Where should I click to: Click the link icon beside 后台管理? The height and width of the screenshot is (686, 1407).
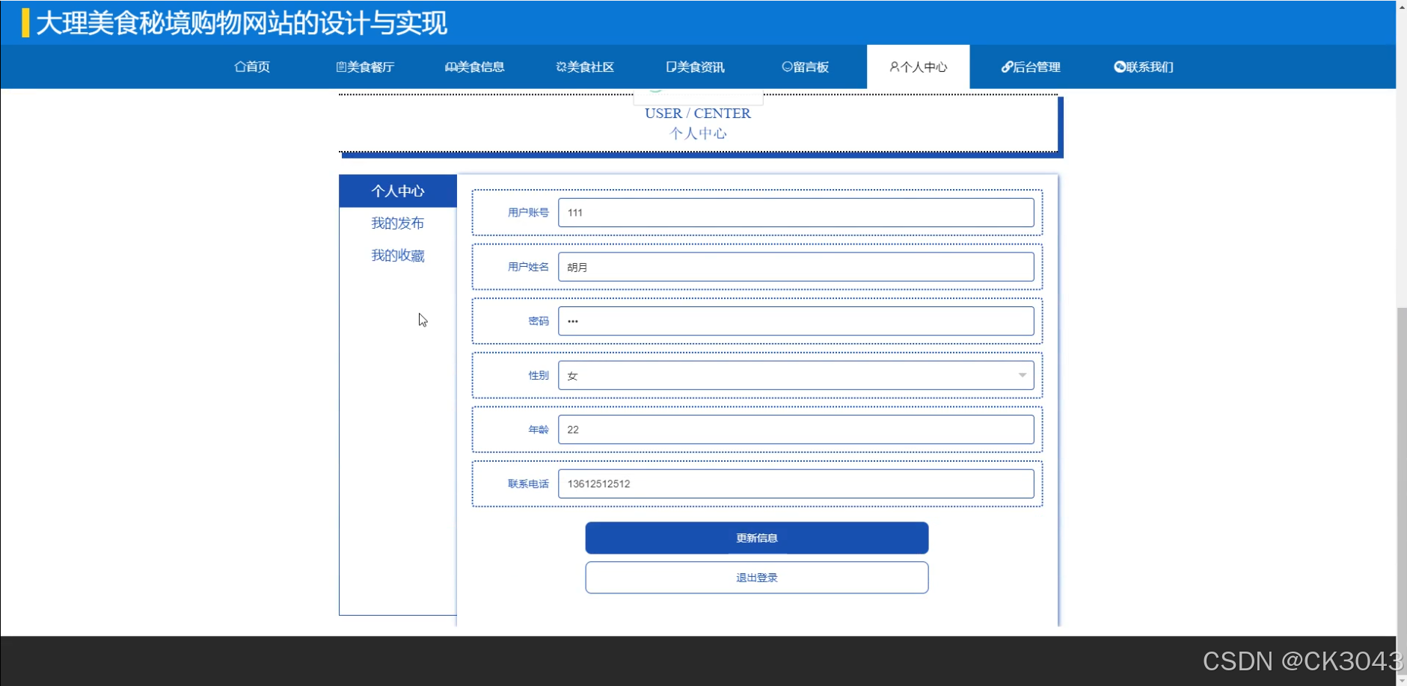pos(1007,67)
